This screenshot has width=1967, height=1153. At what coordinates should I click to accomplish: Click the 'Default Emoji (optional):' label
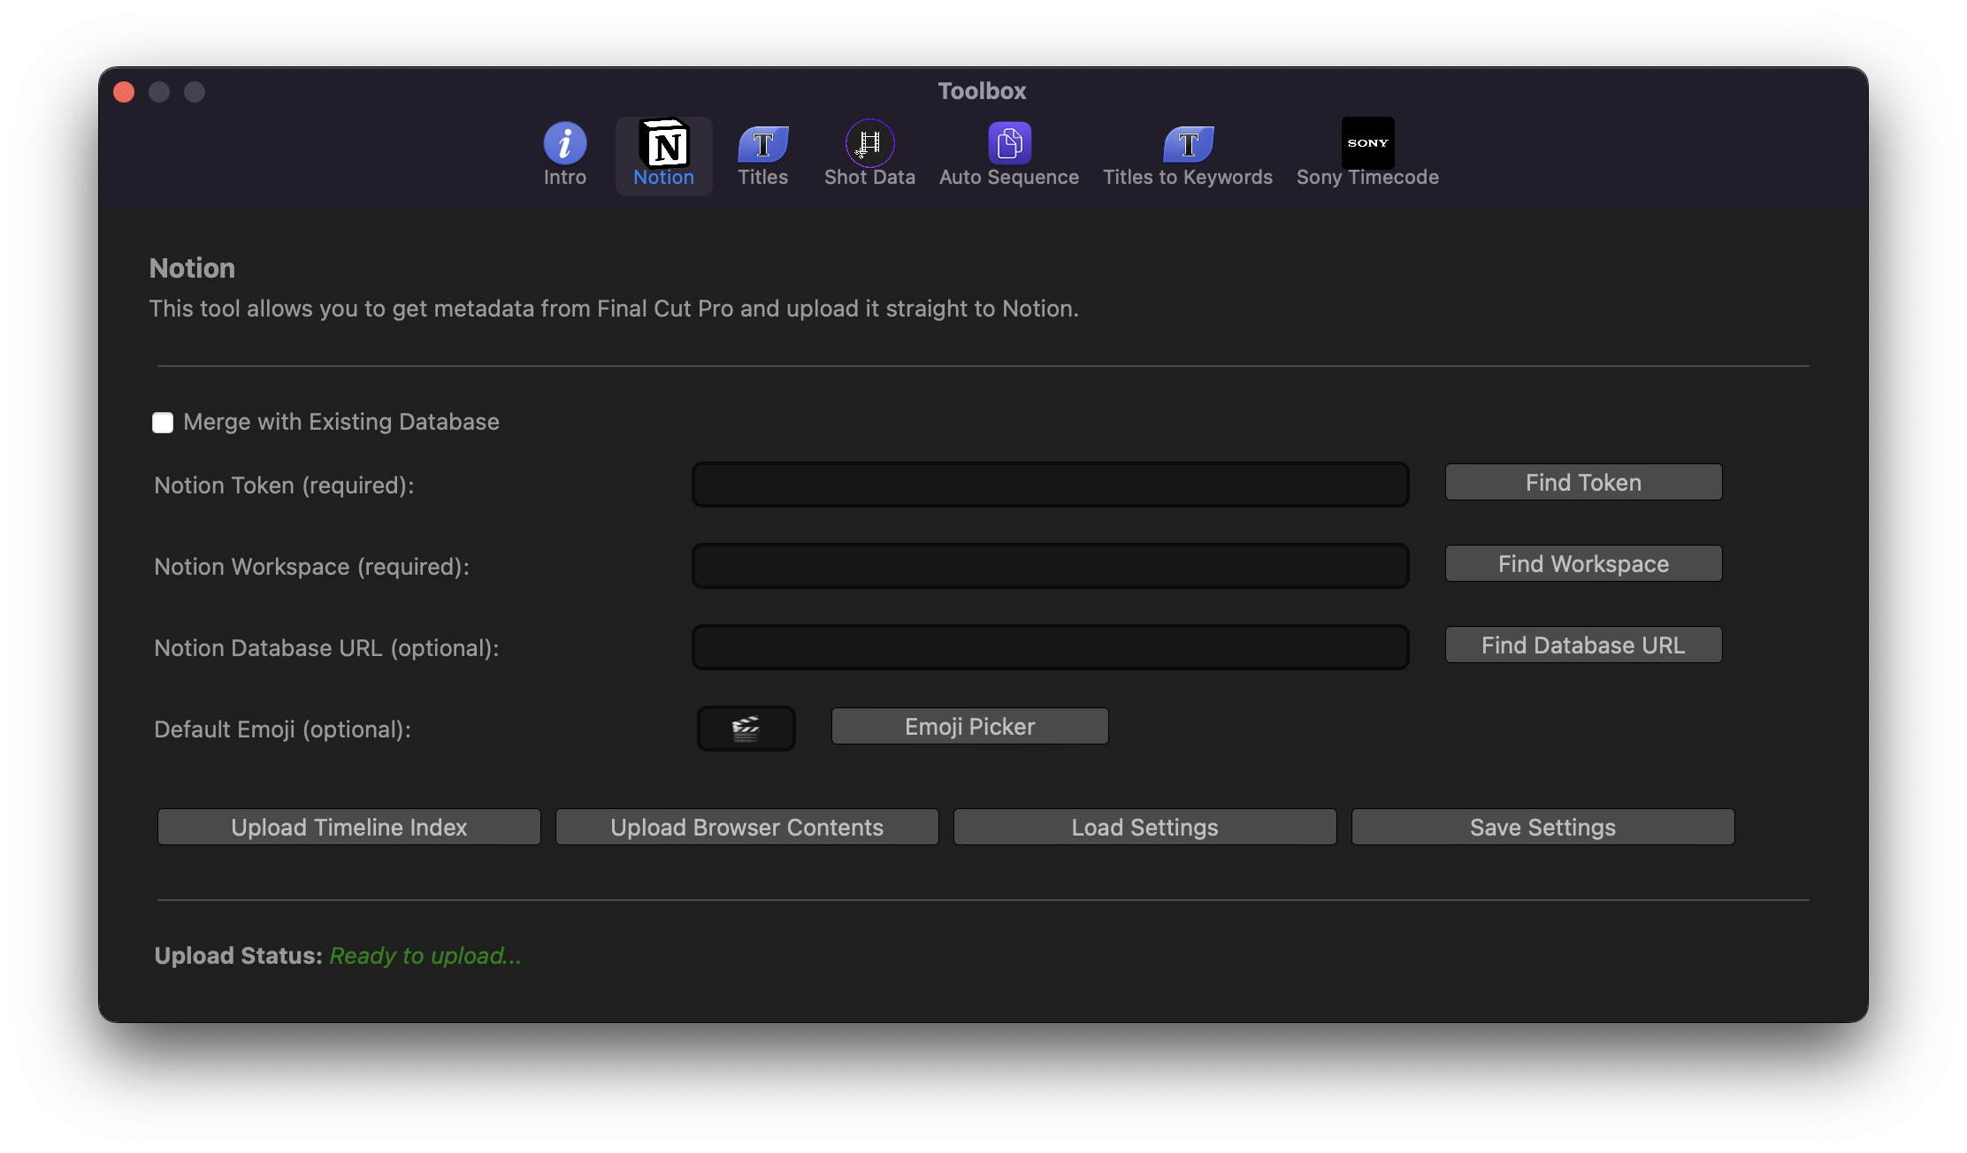[x=282, y=729]
